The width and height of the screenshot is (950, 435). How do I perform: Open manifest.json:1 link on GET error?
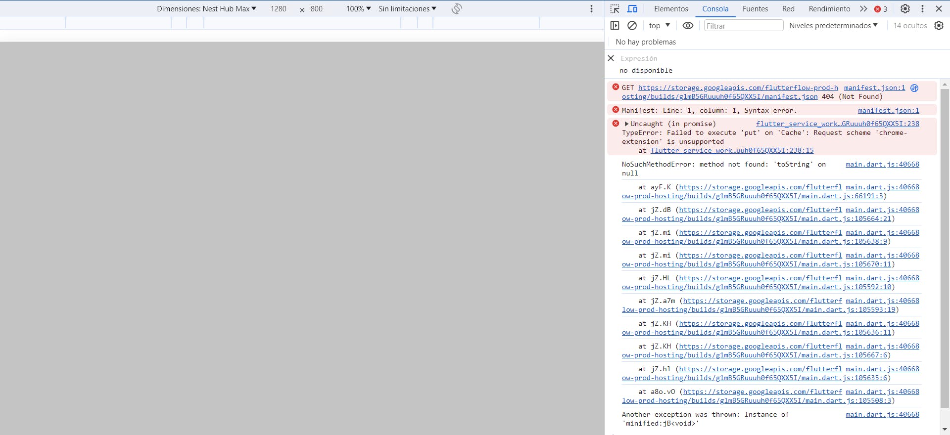(874, 88)
